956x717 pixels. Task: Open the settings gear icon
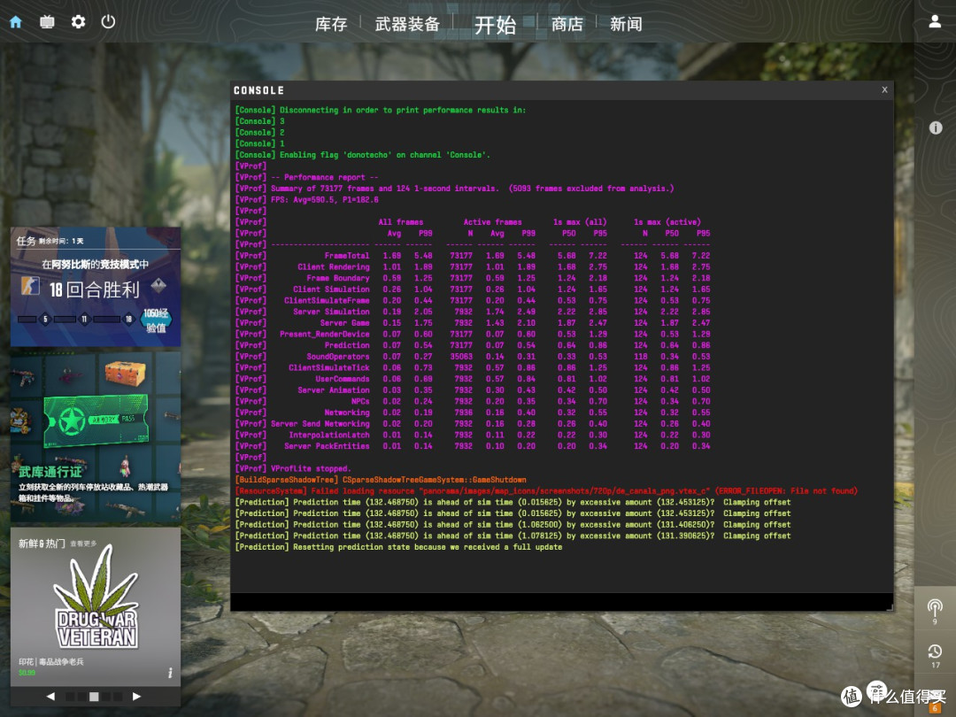click(x=78, y=22)
